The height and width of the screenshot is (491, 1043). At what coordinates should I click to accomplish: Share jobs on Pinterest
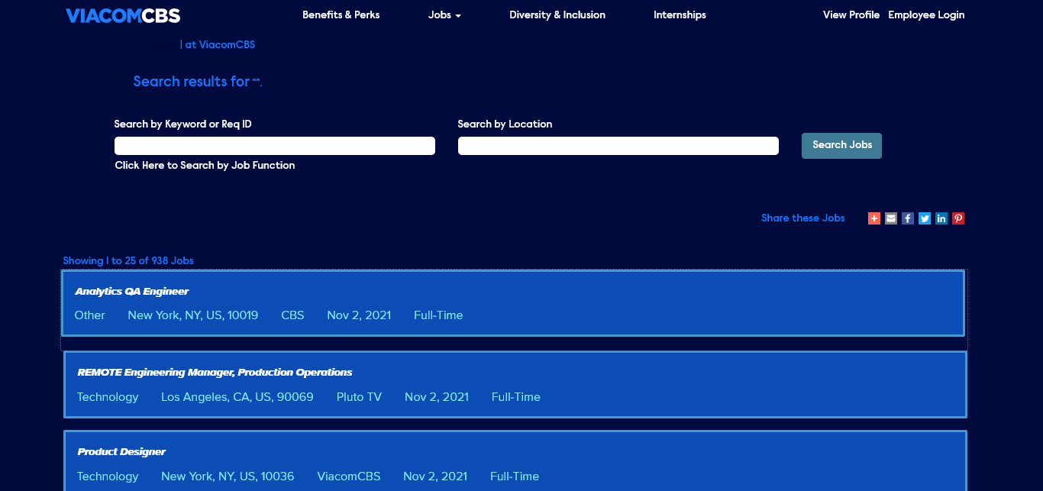(x=958, y=218)
